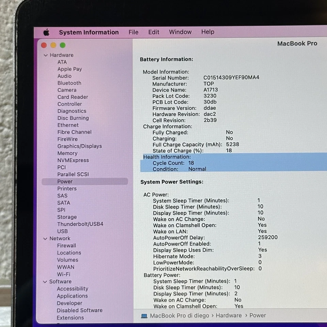Select Disabled Software in the sidebar

click(x=80, y=310)
